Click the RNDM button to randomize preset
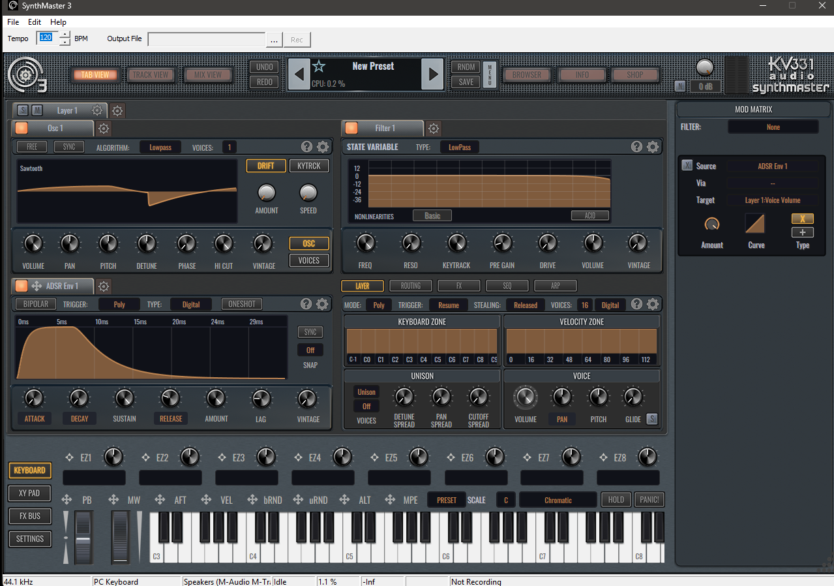The height and width of the screenshot is (586, 834). (465, 67)
